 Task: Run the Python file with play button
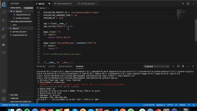(183, 3)
